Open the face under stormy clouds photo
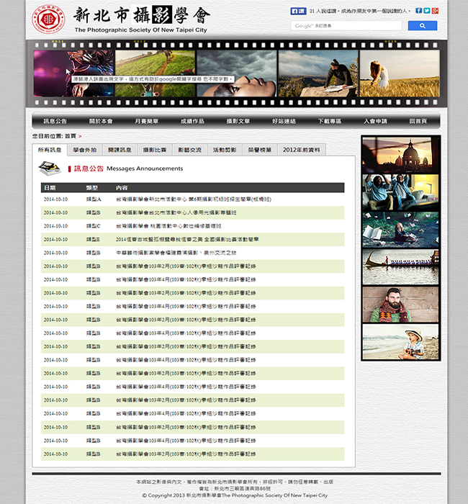468x504 pixels. (237, 73)
